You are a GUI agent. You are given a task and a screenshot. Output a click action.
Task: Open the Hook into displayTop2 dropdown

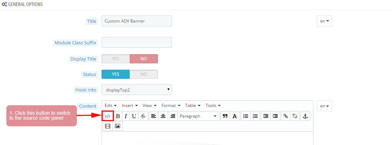click(x=137, y=90)
